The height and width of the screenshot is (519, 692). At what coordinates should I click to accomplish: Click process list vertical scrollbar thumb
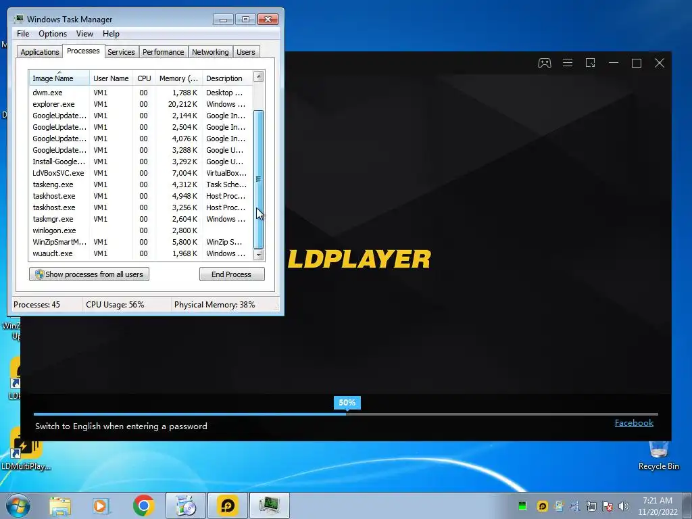[x=259, y=179]
